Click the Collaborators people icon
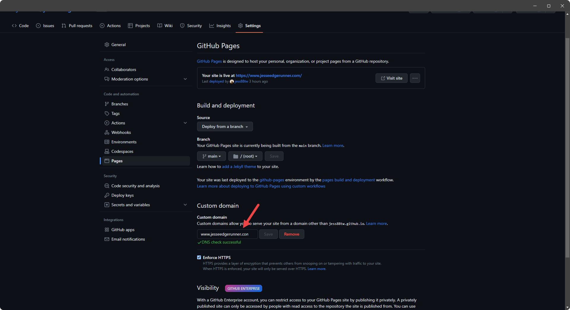The height and width of the screenshot is (310, 570). click(107, 69)
